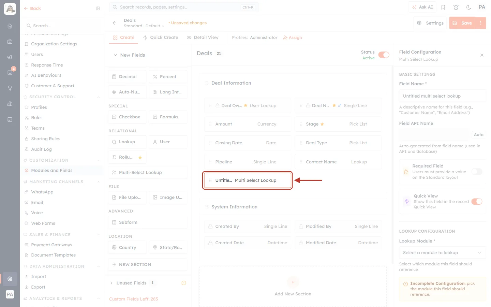Select the Untitled Multi Select Lookup field
The image size is (491, 307).
tap(248, 180)
